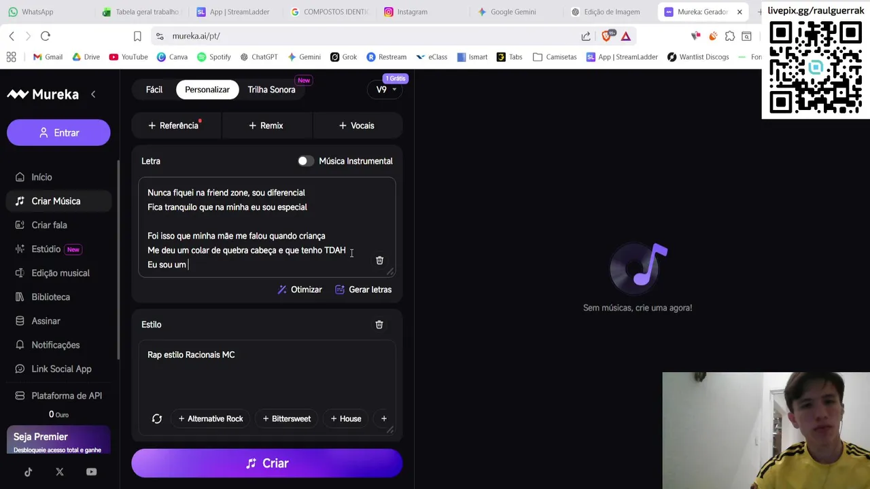Toggle the Música Instrumental switch

tap(305, 161)
